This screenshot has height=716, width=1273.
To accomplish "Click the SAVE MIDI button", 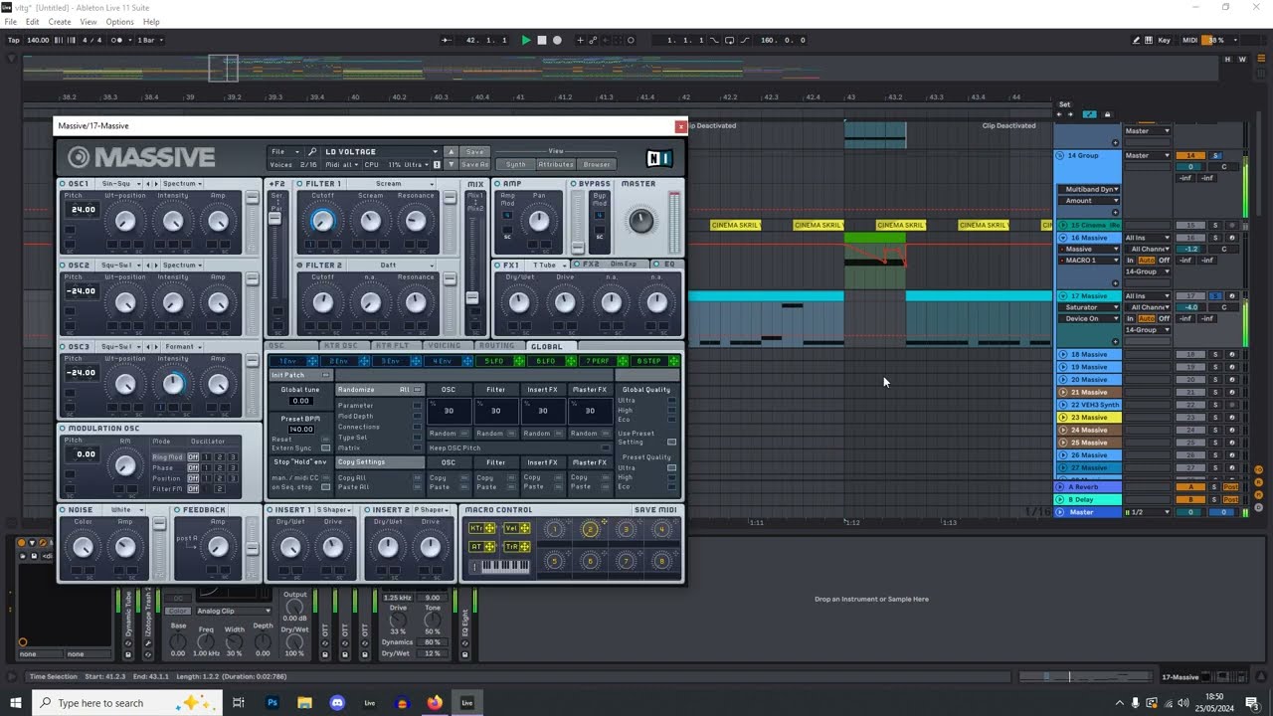I will pyautogui.click(x=655, y=510).
